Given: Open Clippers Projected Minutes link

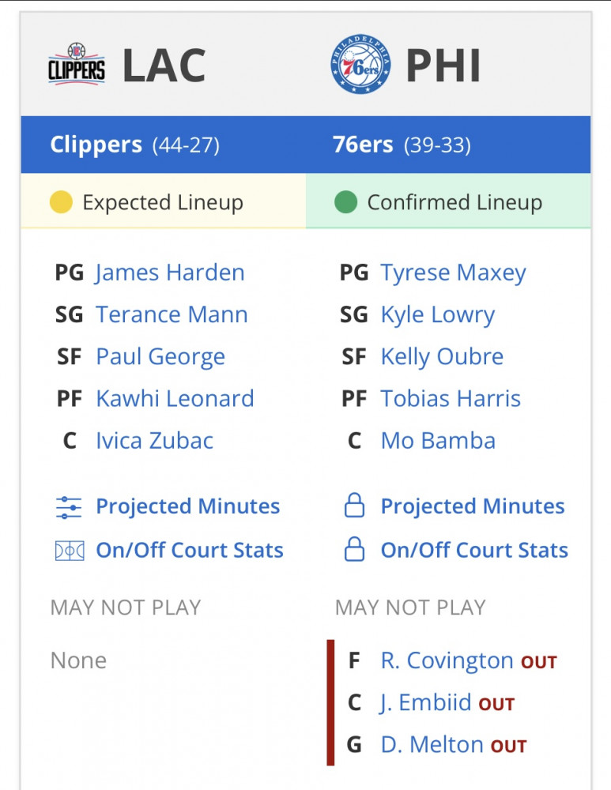Looking at the screenshot, I should [x=188, y=506].
